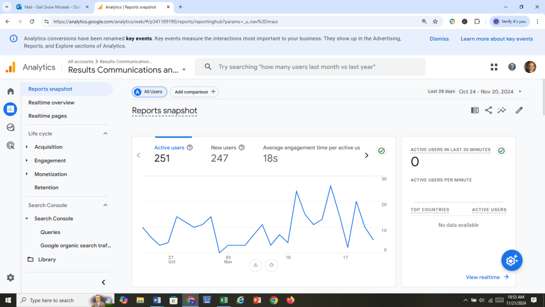Dismiss the key events banner

point(439,38)
